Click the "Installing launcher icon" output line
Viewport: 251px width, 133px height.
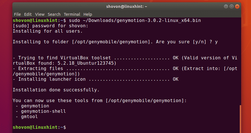[x=96, y=79]
